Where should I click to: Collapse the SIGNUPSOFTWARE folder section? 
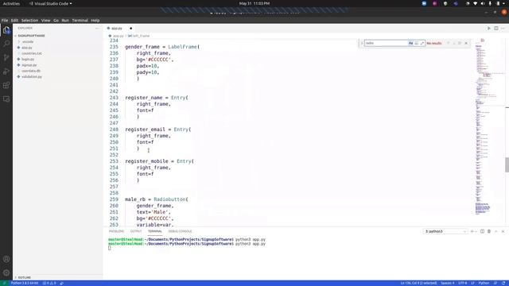pos(32,36)
